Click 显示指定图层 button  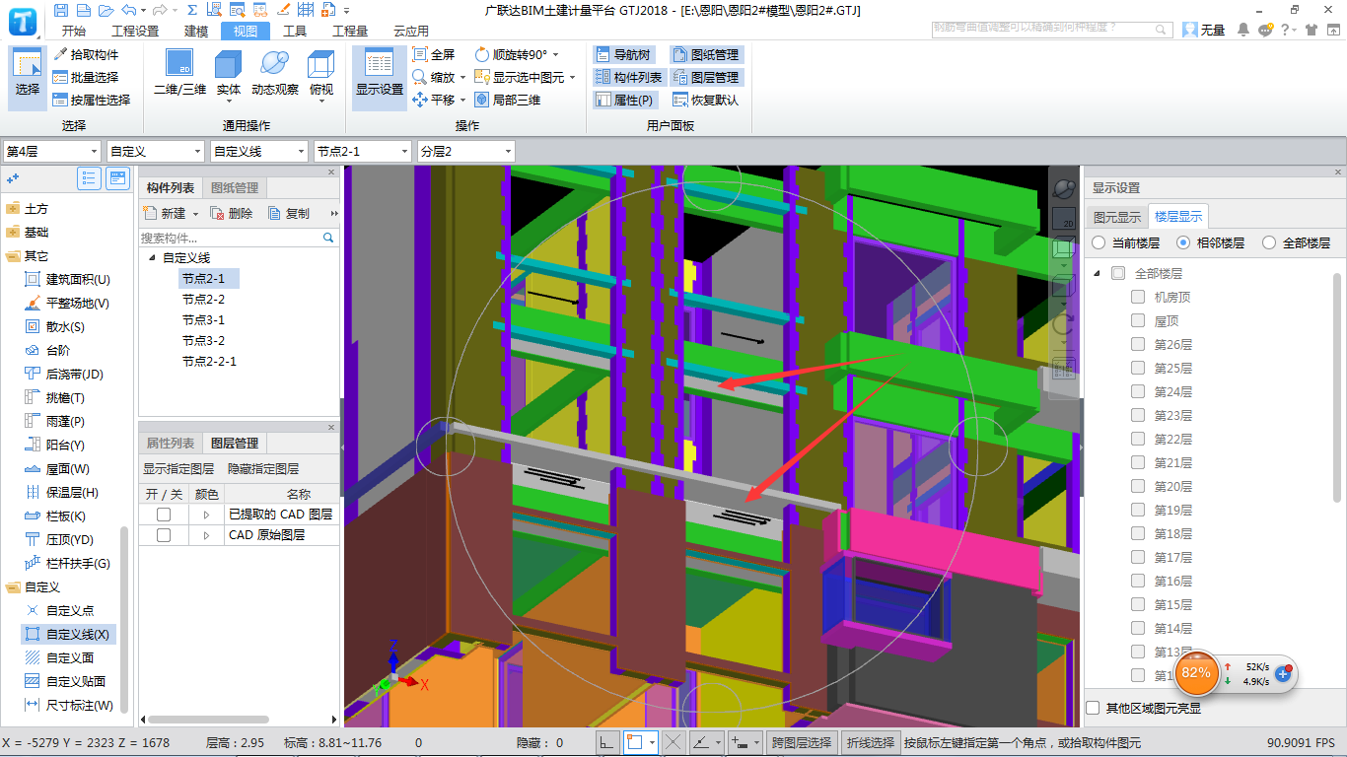click(178, 469)
